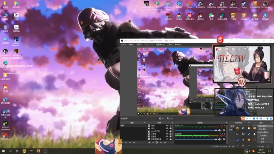
Task: Open the Sogou toolbox grid icon
Action: (271, 118)
